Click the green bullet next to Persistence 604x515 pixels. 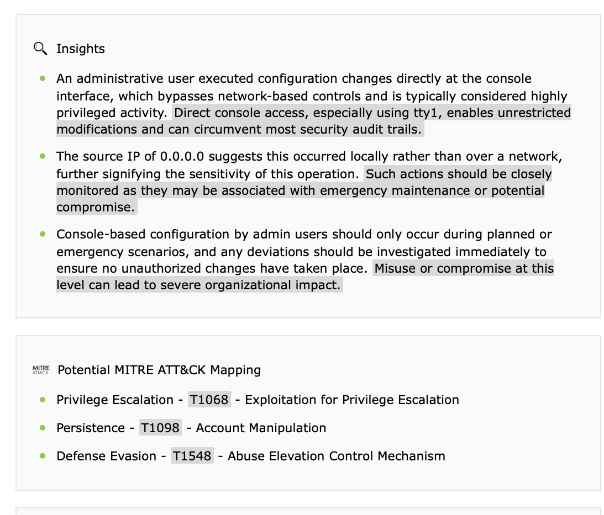(43, 428)
